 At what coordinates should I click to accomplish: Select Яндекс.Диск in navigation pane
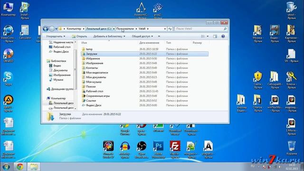tap(59, 52)
